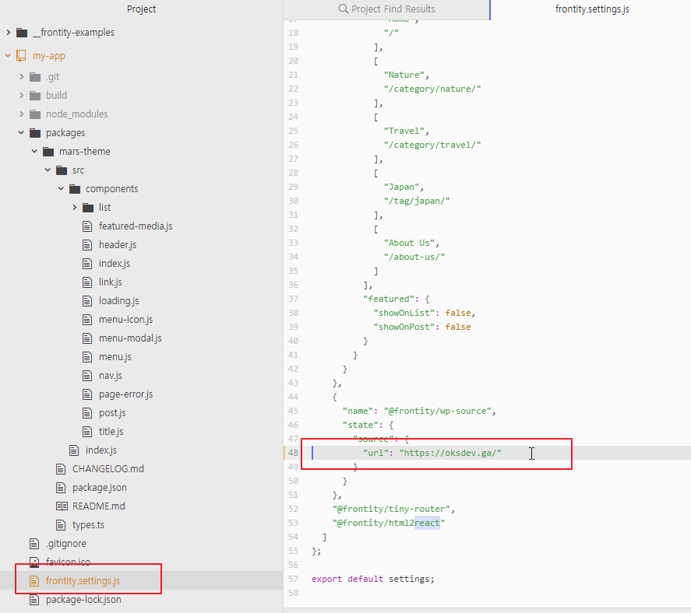Click the file icon beside header.js
The image size is (691, 613).
(x=88, y=244)
